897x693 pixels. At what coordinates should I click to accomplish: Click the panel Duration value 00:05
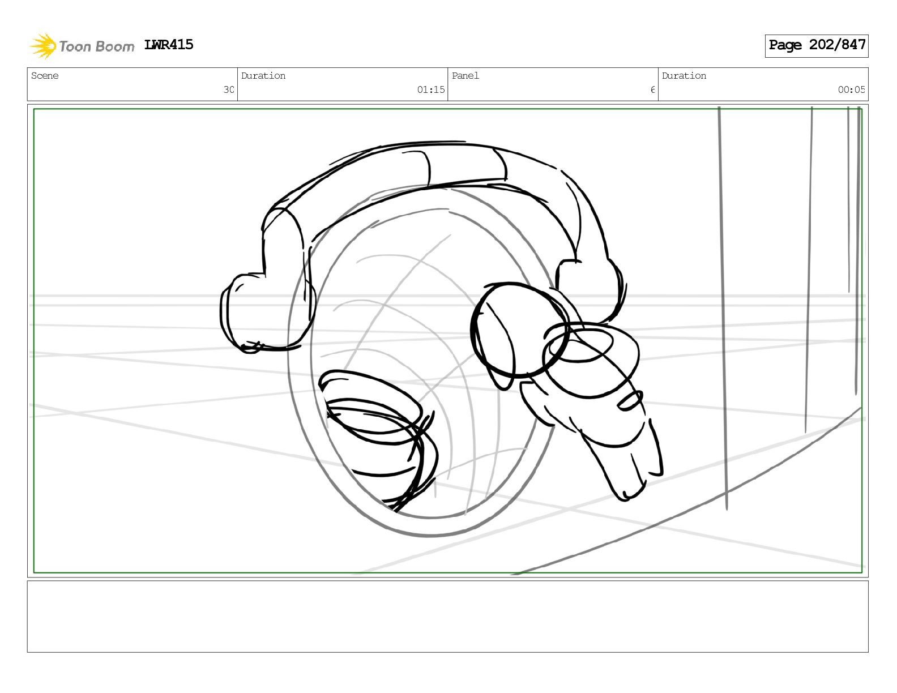[852, 89]
